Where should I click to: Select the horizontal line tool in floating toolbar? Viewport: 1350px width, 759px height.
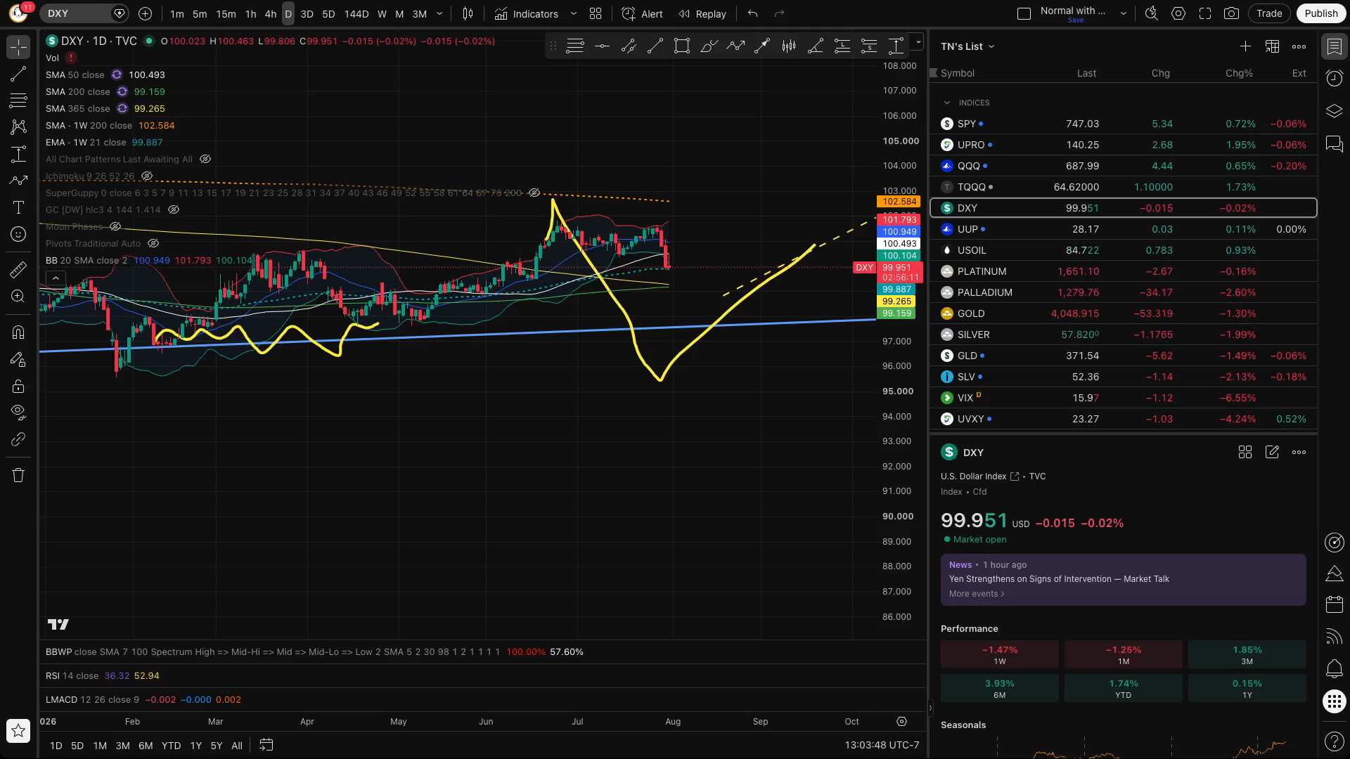pyautogui.click(x=602, y=46)
